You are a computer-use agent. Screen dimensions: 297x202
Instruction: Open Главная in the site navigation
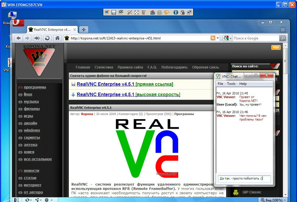[x=83, y=67]
